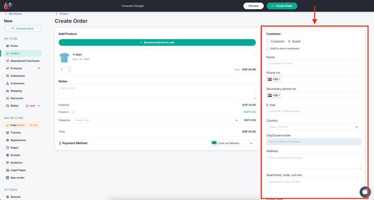Go back to My Stores
Screen dimensions: 374x200
14,14
